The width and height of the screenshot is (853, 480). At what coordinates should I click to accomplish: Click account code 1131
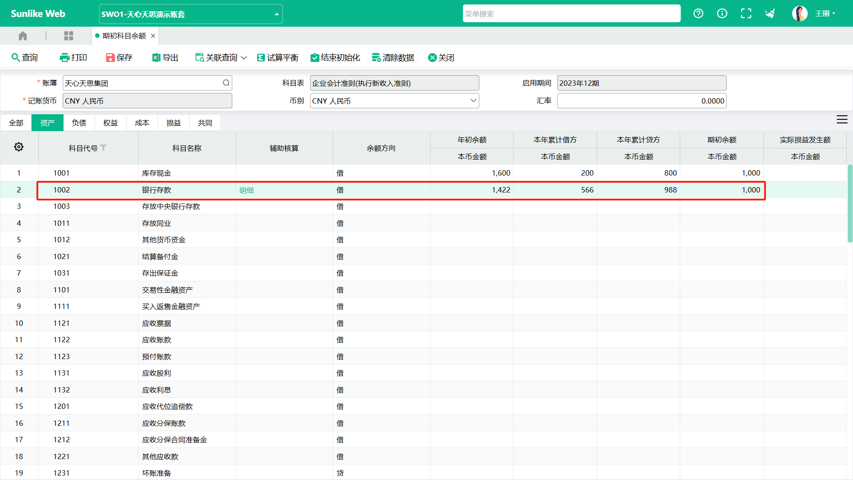tap(61, 373)
